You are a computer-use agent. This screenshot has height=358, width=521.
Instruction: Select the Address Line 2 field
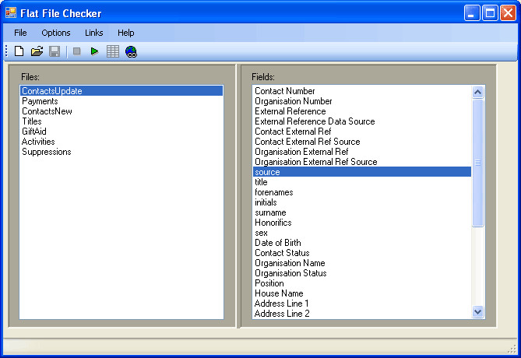point(362,314)
